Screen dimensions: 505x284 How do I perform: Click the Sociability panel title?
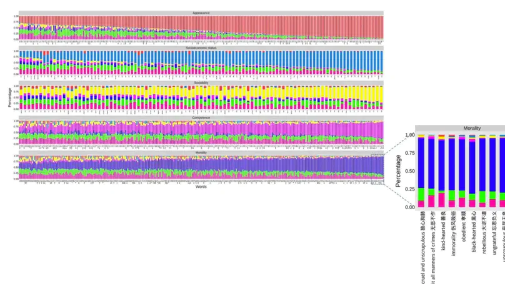pyautogui.click(x=201, y=82)
